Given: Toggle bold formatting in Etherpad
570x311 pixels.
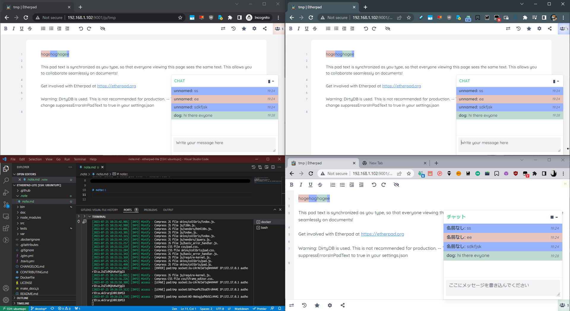Looking at the screenshot, I should 6,29.
